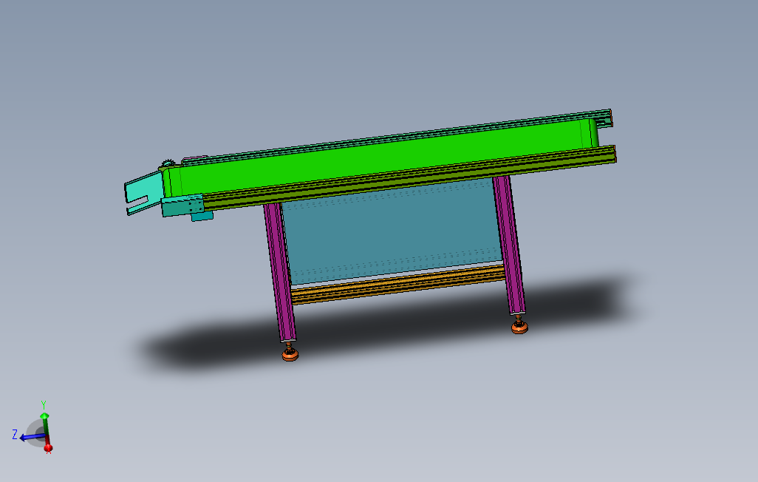The image size is (758, 482).
Task: Click the red X axis ball on triad
Action: pyautogui.click(x=48, y=448)
